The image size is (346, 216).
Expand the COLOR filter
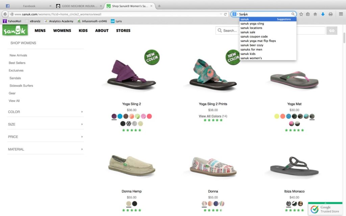click(46, 112)
